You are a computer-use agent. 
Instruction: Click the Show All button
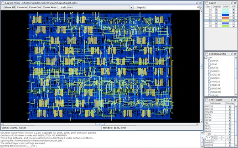click(x=10, y=7)
